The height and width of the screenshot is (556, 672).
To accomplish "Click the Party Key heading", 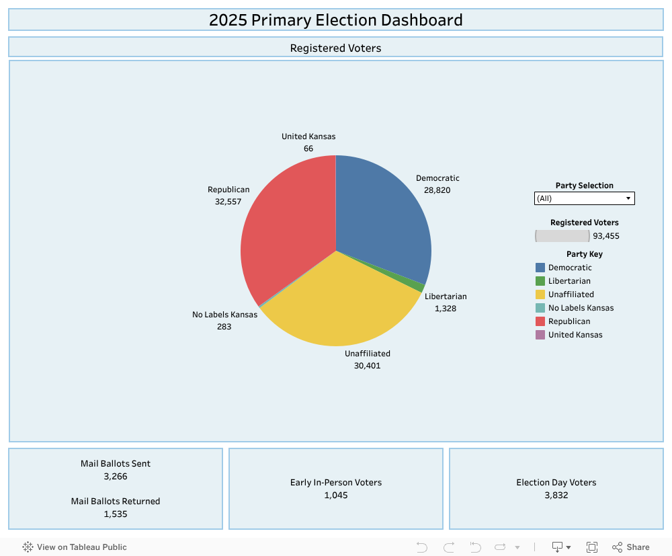I will tap(584, 253).
